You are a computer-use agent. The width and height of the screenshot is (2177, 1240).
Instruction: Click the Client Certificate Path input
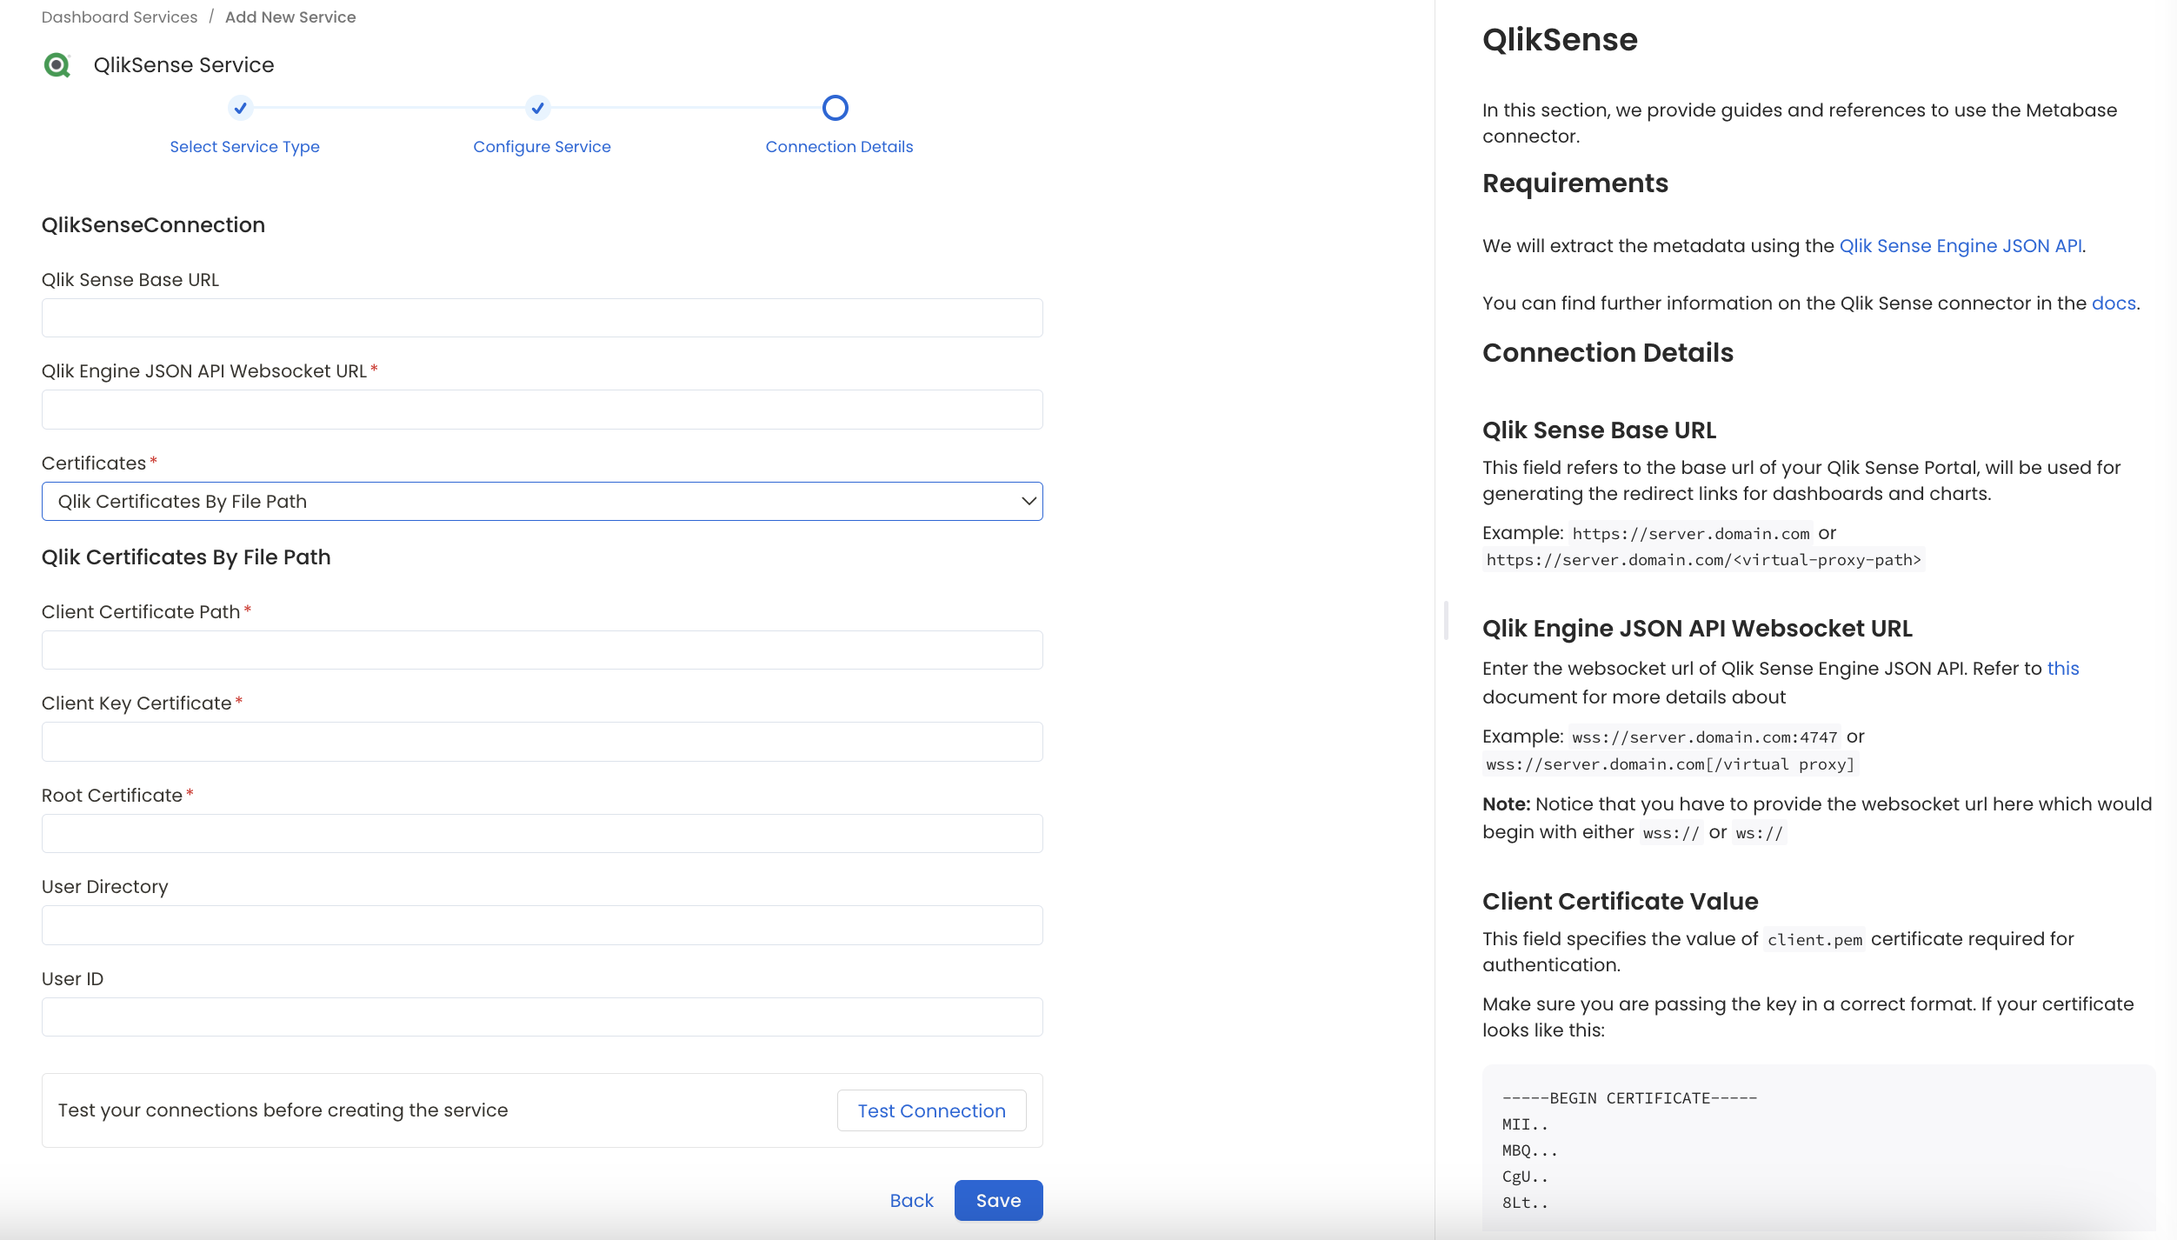(x=542, y=650)
